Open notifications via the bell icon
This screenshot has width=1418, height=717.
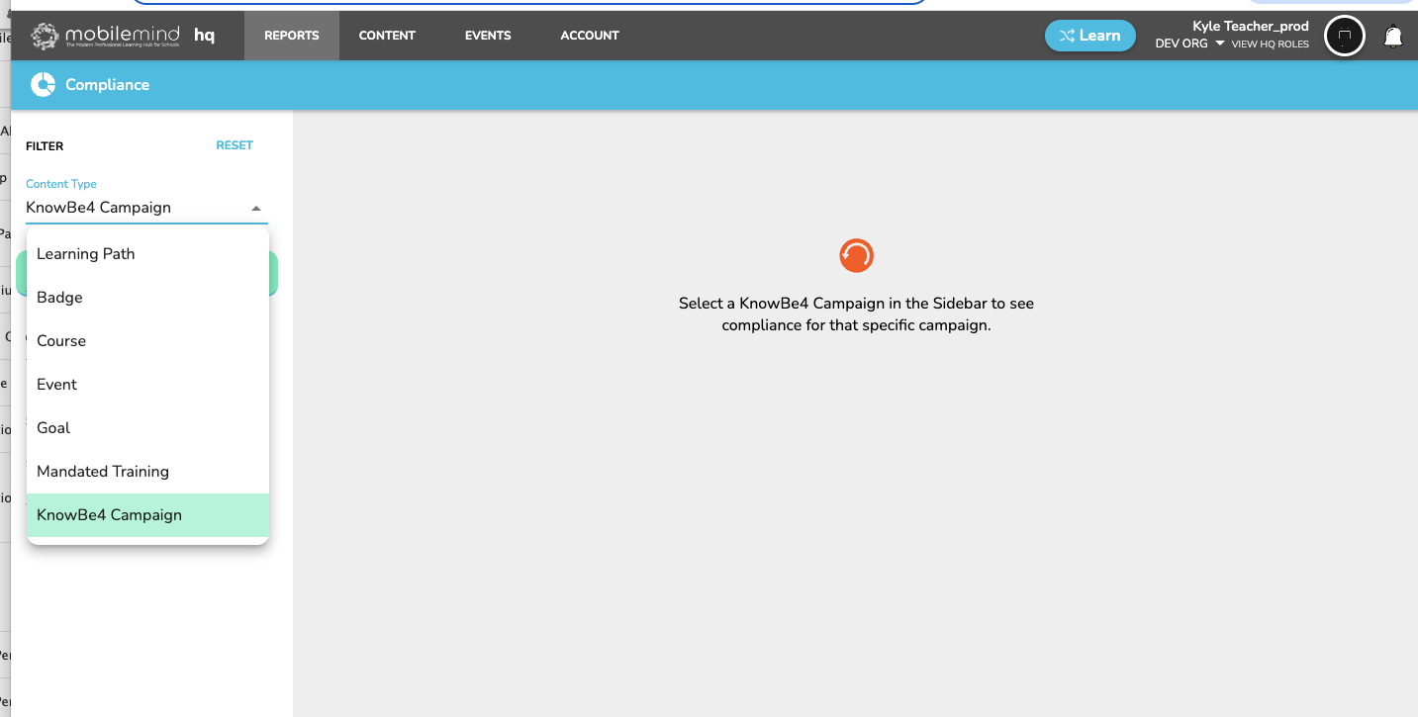tap(1393, 36)
